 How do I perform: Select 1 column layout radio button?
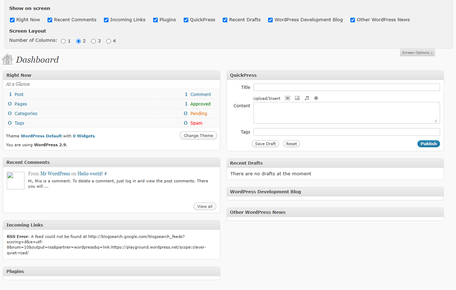click(63, 41)
